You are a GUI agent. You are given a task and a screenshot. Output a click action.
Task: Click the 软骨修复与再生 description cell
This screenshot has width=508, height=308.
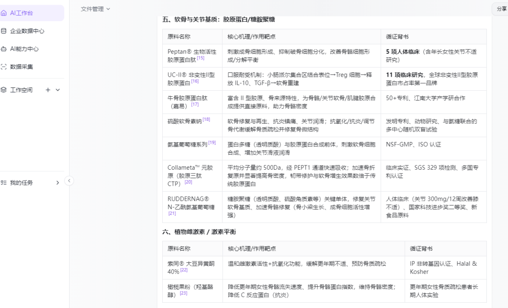tap(302, 126)
